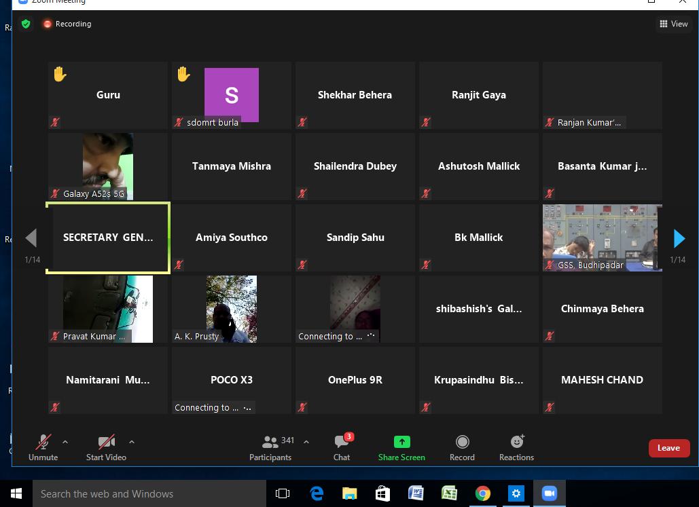
Task: Click the raised hand on sdomrt burla tile
Action: (183, 74)
